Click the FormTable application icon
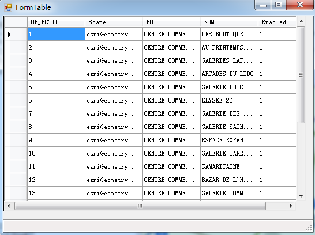Viewport: 315px width, 235px height. tap(8, 7)
